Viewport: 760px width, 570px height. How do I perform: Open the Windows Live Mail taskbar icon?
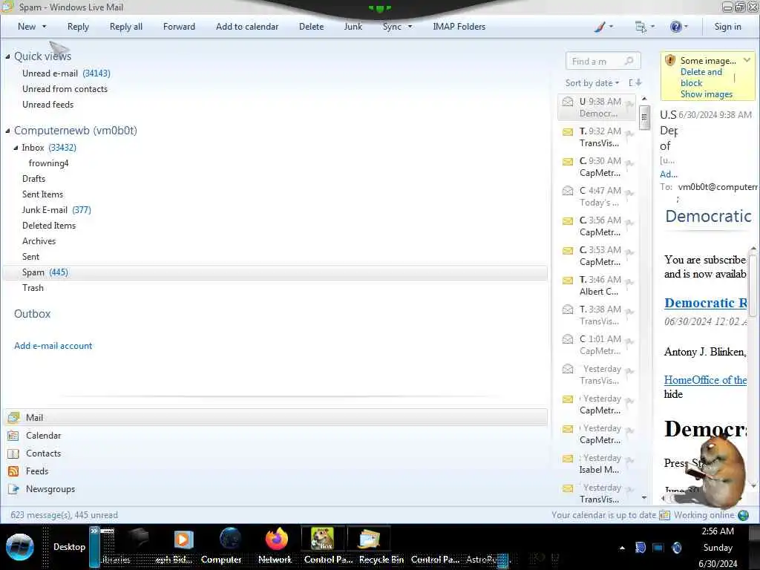pyautogui.click(x=368, y=539)
